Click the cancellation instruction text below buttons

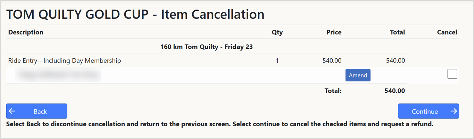click(219, 124)
